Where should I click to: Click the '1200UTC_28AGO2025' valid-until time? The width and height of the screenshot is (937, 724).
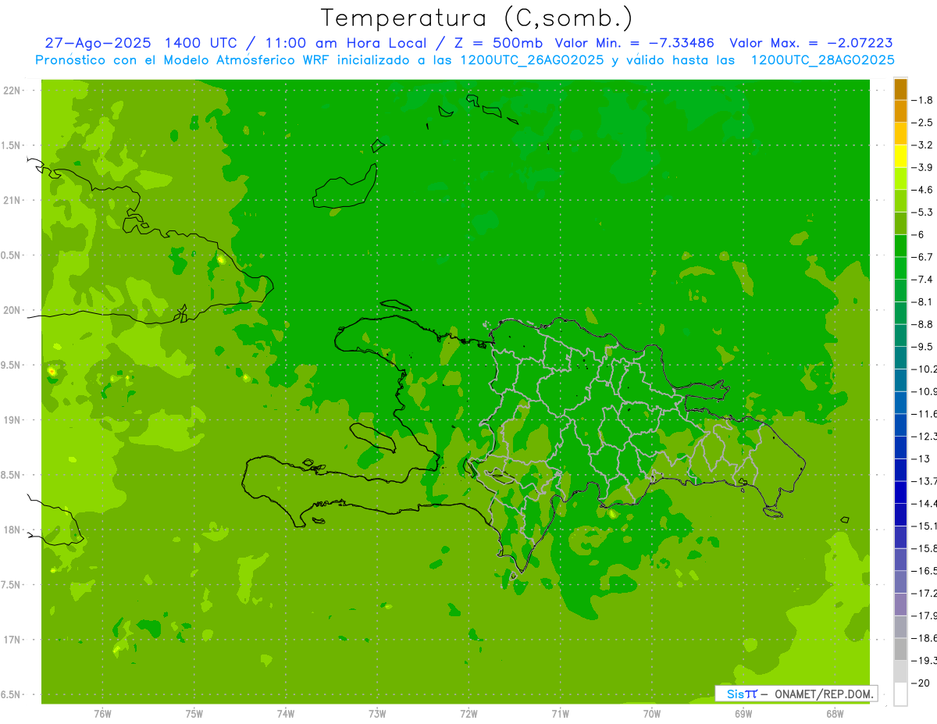[x=822, y=60]
